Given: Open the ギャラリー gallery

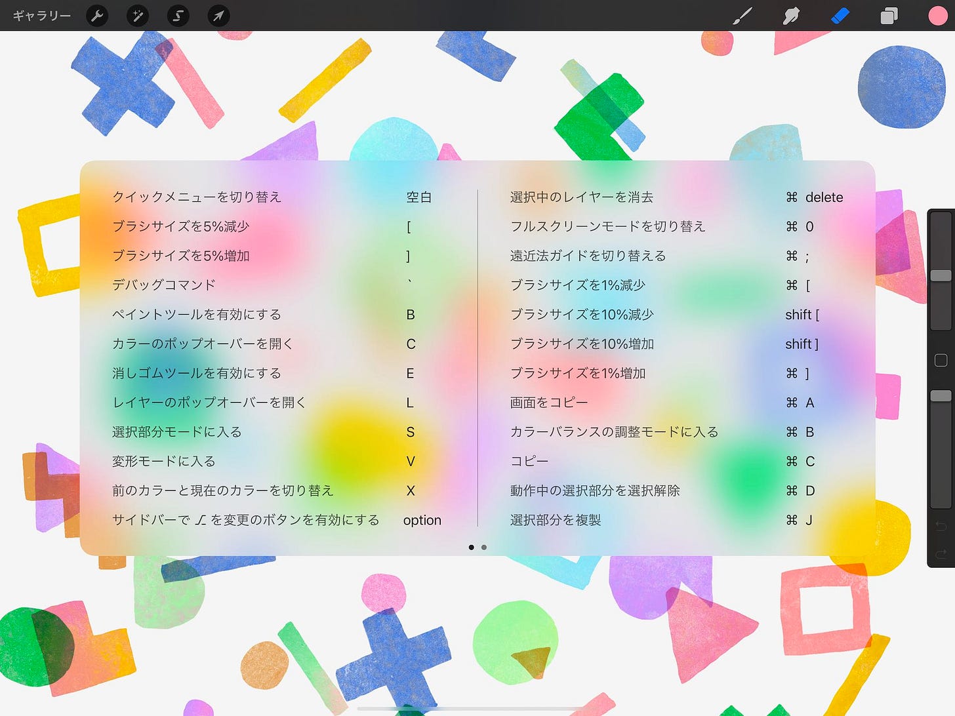Looking at the screenshot, I should click(x=41, y=15).
